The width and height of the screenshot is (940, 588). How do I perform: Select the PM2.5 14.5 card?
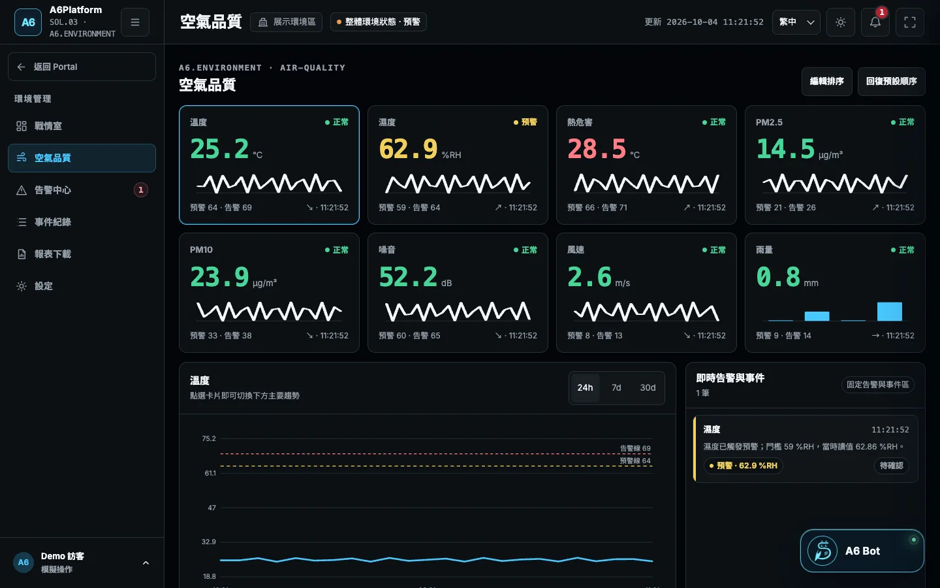click(x=835, y=165)
